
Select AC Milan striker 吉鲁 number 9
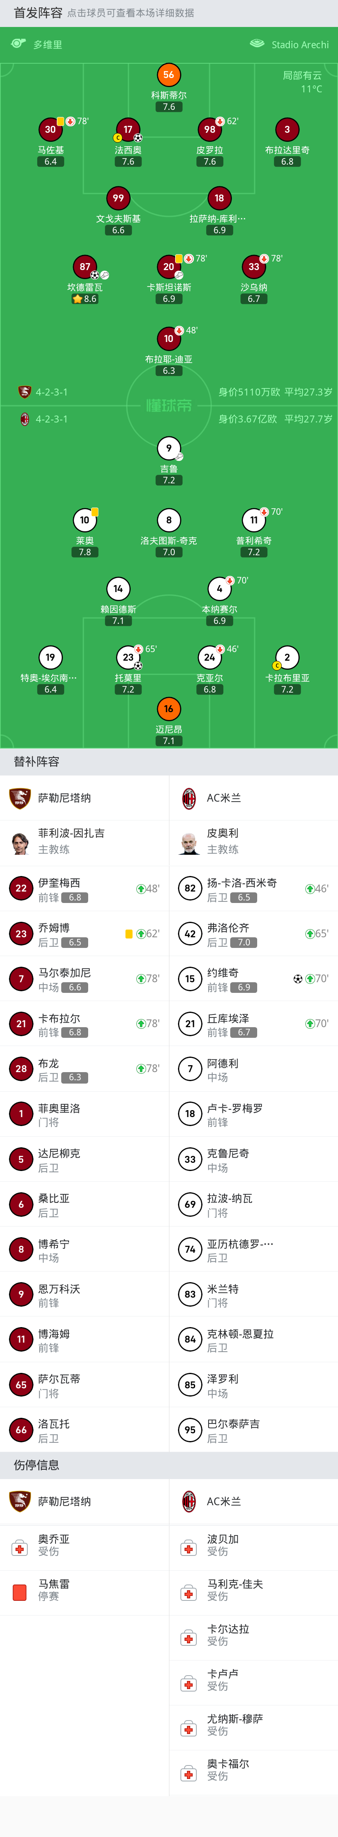[x=168, y=449]
